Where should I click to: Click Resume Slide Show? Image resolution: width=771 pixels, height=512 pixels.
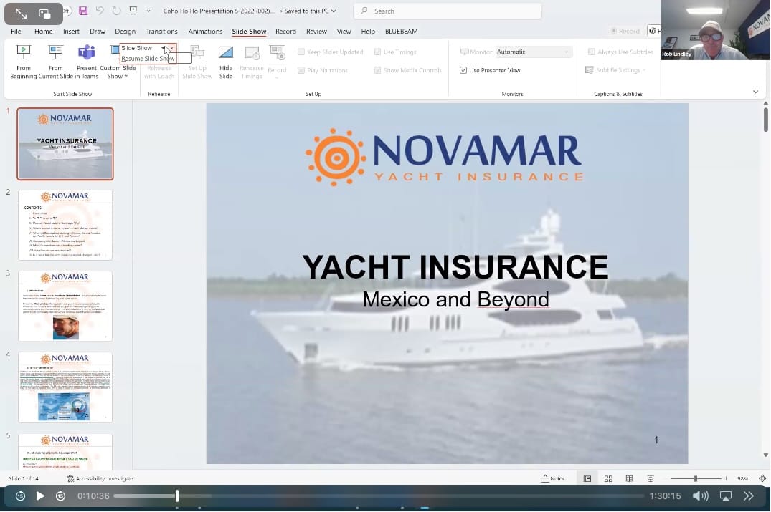148,59
